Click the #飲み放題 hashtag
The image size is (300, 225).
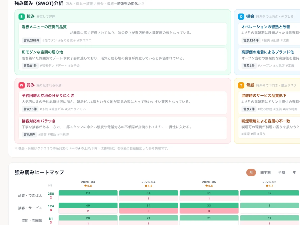(x=265, y=109)
